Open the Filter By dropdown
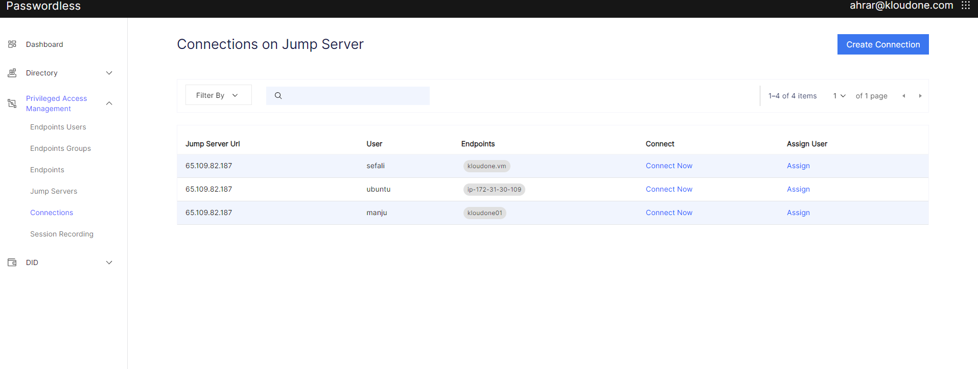978x369 pixels. (x=218, y=95)
